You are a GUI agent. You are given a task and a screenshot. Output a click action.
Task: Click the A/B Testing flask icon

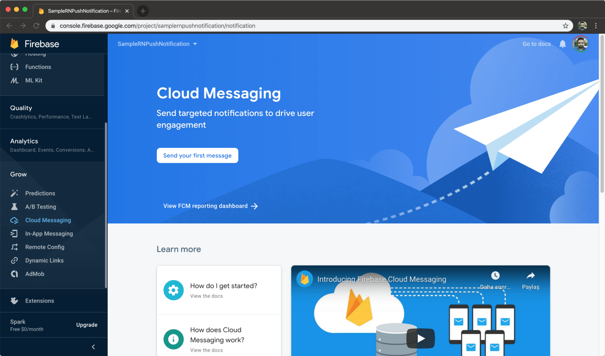coord(14,207)
